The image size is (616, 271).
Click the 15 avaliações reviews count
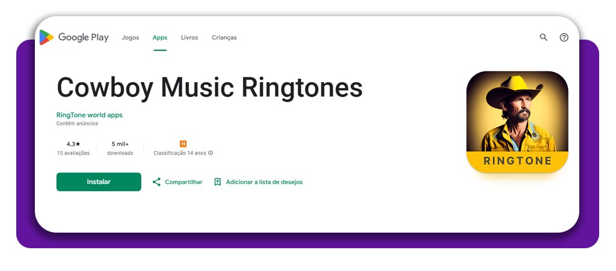pos(73,153)
